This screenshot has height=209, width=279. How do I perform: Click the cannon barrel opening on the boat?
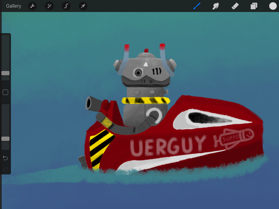[89, 103]
